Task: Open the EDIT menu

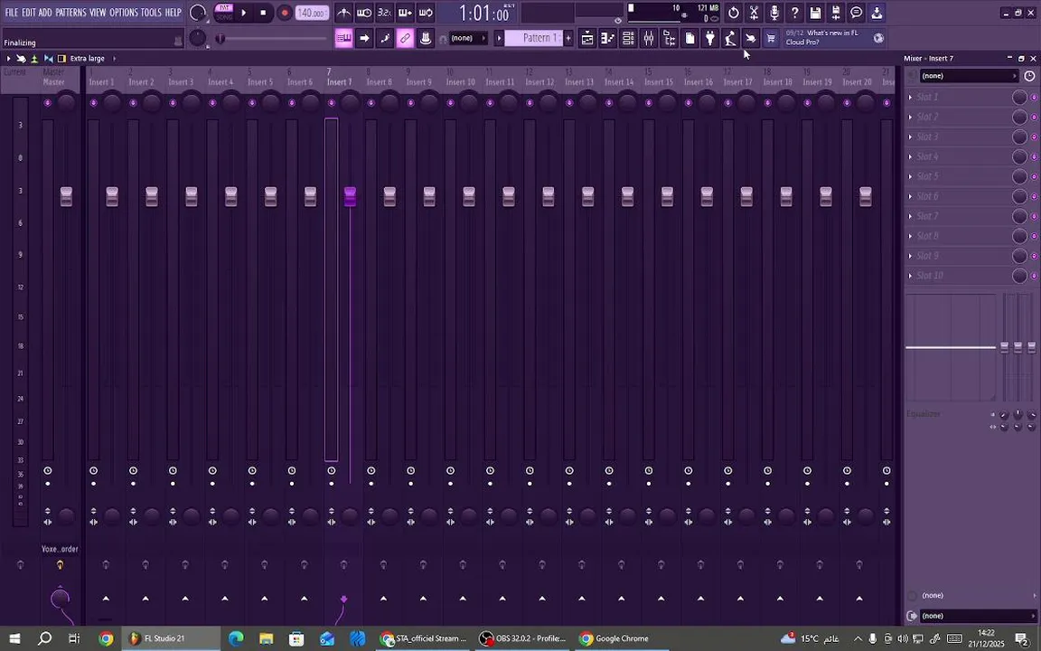Action: click(x=29, y=13)
